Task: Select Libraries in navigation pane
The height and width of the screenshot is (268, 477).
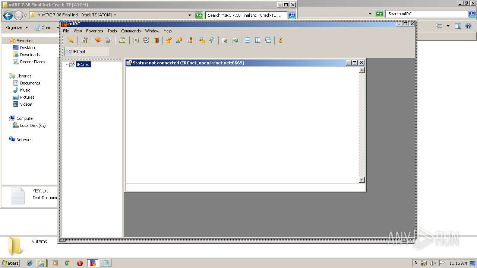Action: [23, 76]
